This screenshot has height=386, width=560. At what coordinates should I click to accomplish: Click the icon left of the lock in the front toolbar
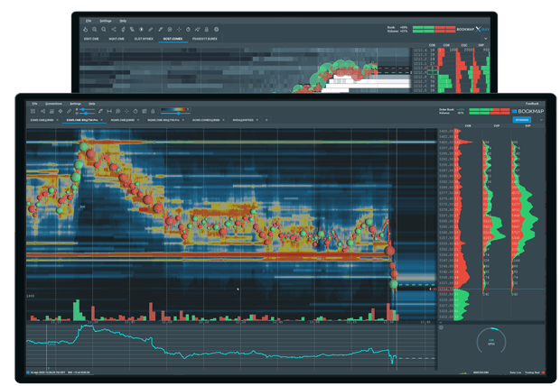(x=145, y=111)
